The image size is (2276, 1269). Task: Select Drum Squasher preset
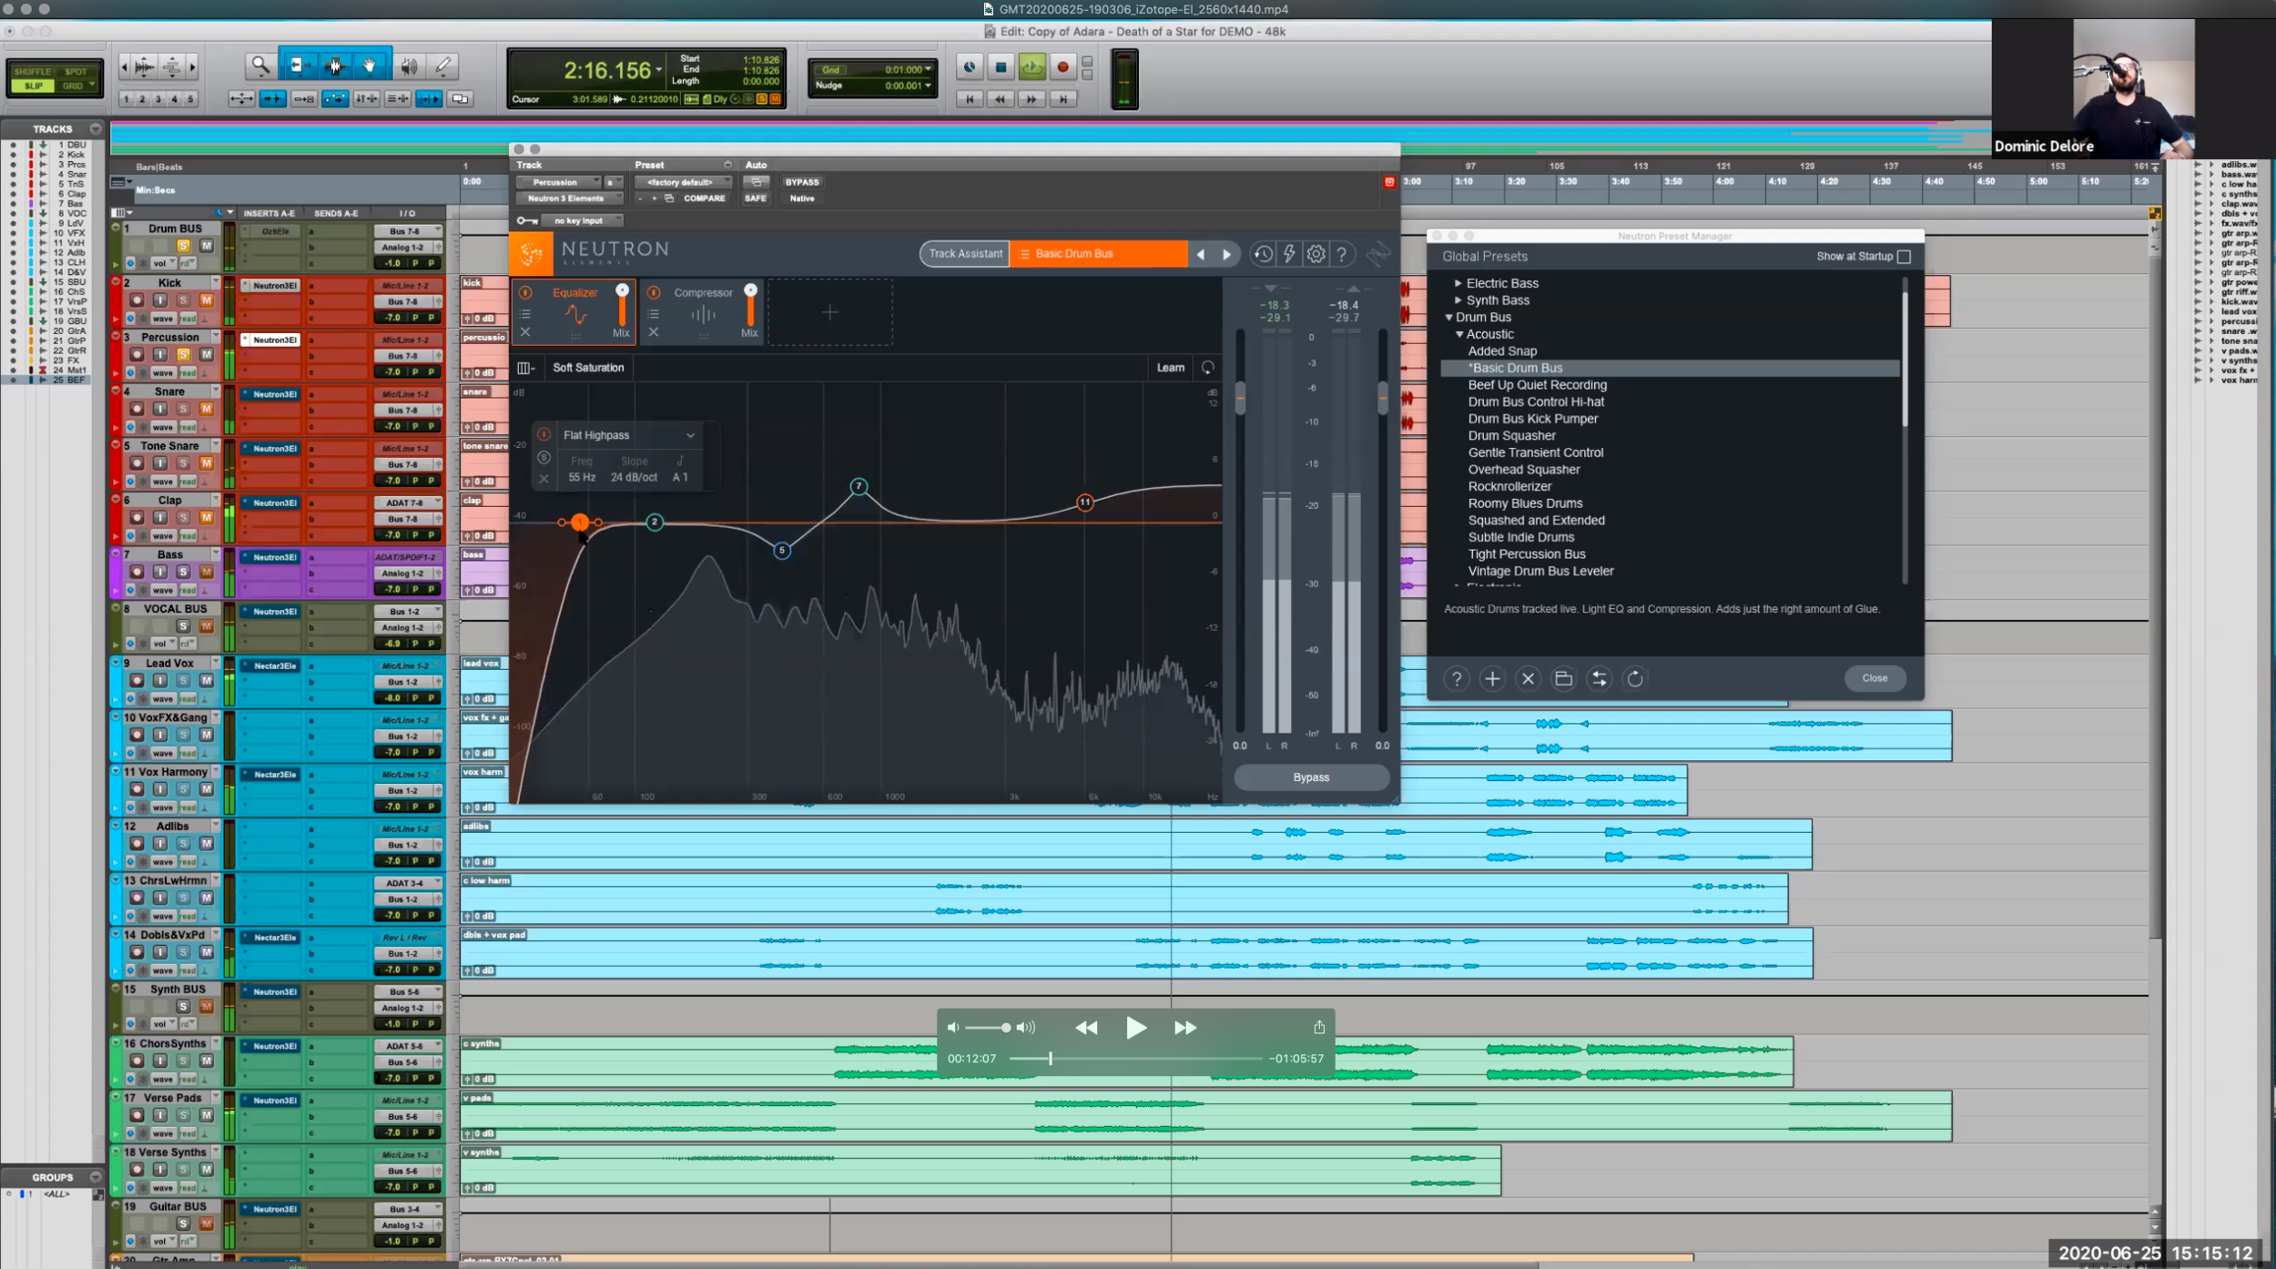point(1511,435)
